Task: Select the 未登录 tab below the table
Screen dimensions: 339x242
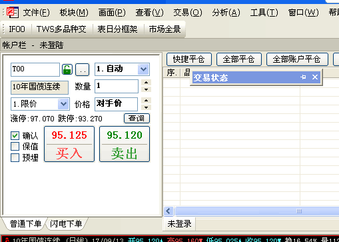Action: click(179, 224)
